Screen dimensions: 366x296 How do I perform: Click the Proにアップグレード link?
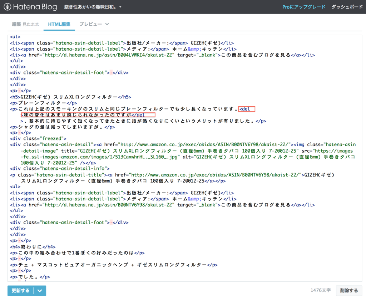[x=304, y=7]
